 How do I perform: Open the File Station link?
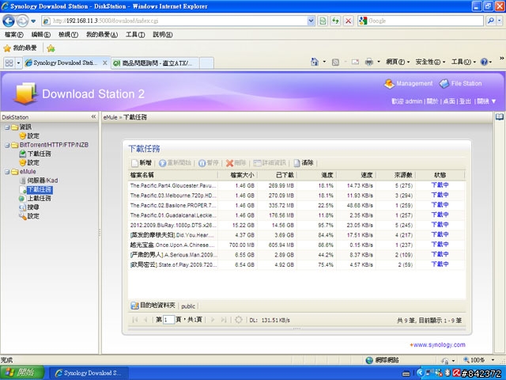click(x=460, y=83)
